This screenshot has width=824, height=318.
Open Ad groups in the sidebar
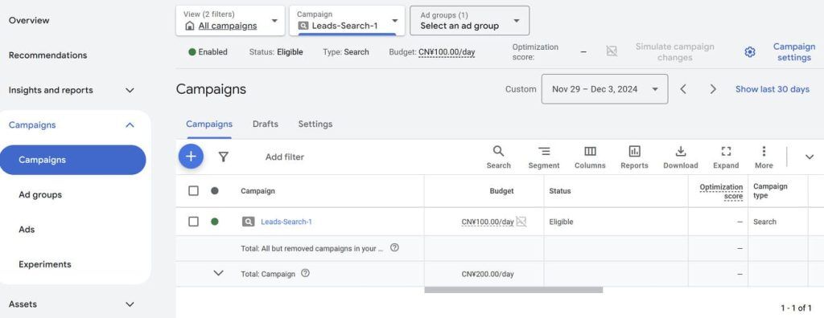[x=40, y=194]
